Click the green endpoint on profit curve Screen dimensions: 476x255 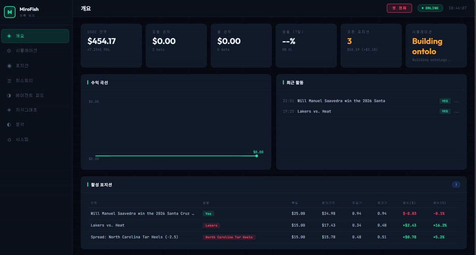coord(257,156)
